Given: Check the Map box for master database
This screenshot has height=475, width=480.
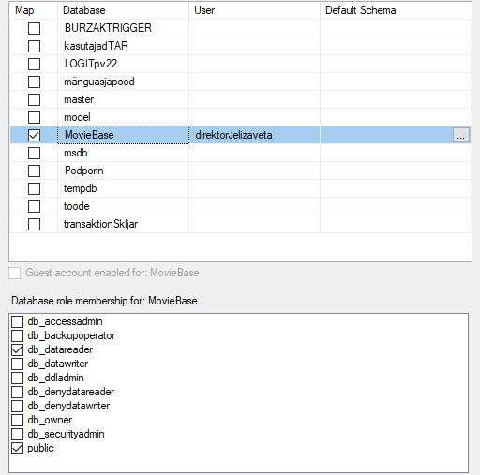Looking at the screenshot, I should click(34, 99).
